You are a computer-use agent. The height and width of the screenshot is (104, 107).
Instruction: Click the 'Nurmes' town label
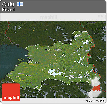click(x=80, y=87)
